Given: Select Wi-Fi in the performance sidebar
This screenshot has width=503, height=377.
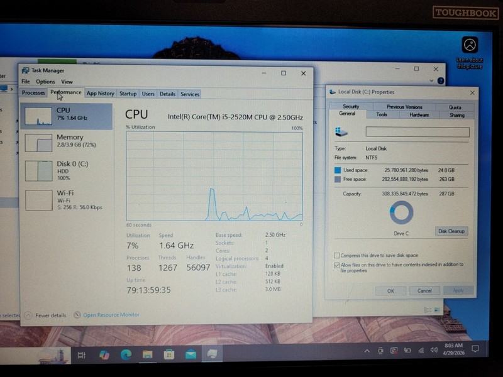Looking at the screenshot, I should click(x=67, y=200).
